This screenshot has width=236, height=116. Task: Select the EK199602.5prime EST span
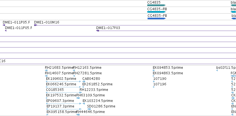pos(63,81)
